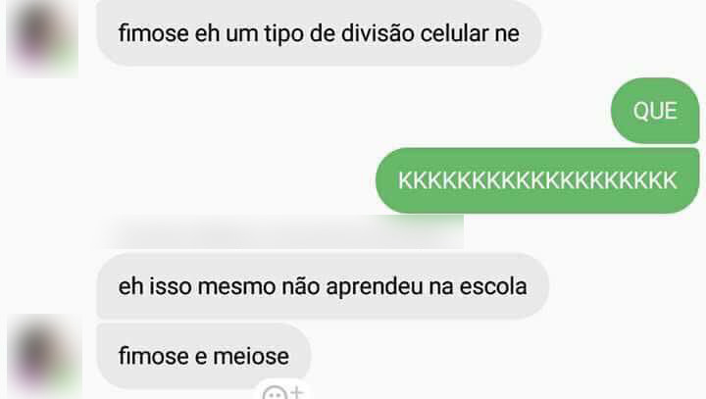Select the green 'QUE' message bubble
The height and width of the screenshot is (399, 706).
click(x=655, y=111)
